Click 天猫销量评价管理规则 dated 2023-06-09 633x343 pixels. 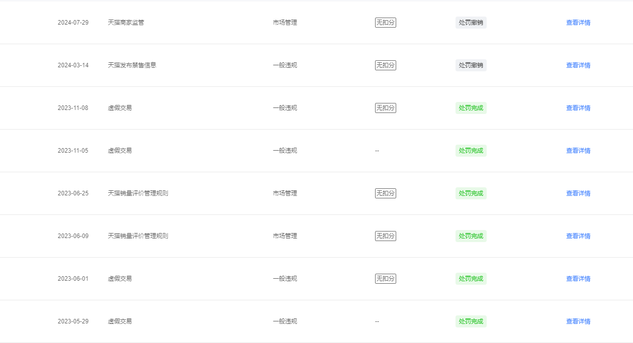138,236
